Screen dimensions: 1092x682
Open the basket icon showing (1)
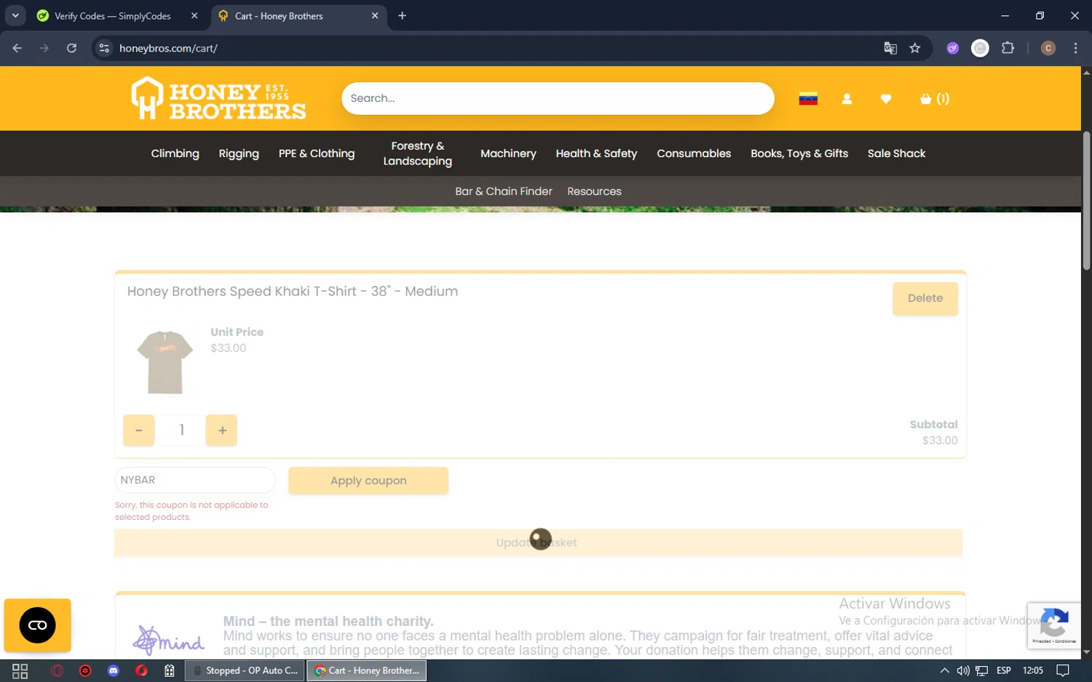point(935,99)
